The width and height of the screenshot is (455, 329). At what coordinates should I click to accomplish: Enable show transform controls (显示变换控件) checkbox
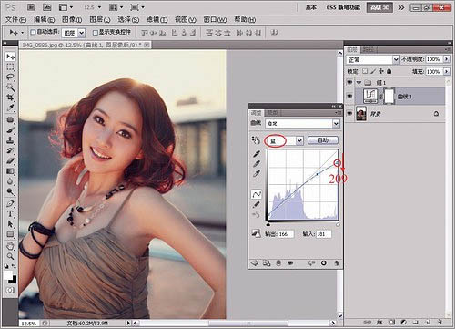pyautogui.click(x=95, y=32)
